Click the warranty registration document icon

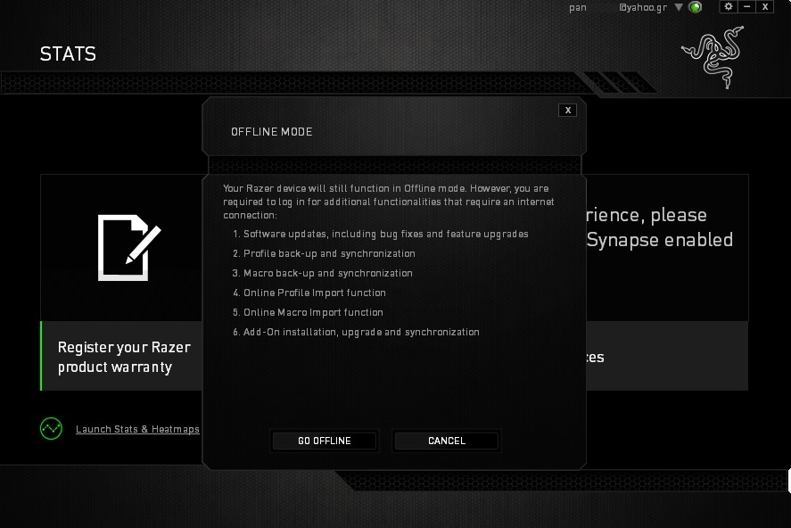click(x=129, y=248)
